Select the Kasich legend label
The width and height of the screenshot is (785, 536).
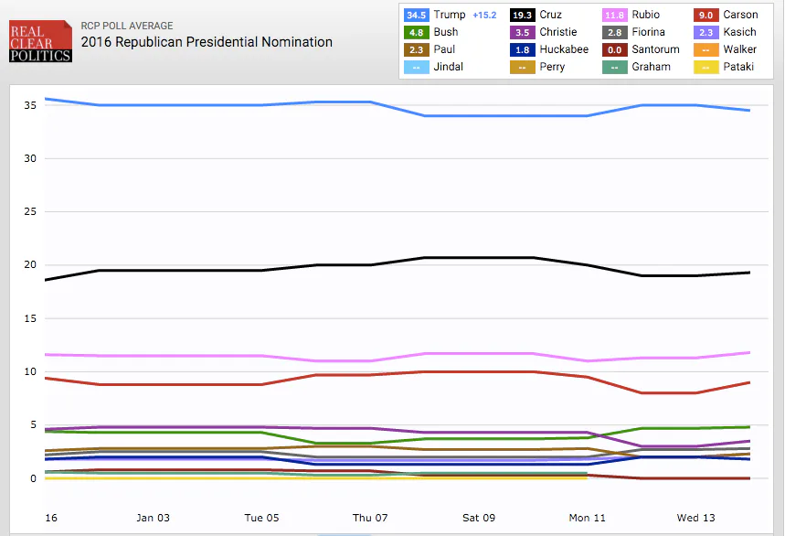tap(739, 32)
